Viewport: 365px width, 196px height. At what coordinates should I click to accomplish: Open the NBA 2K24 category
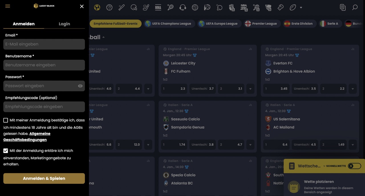coord(244,7)
